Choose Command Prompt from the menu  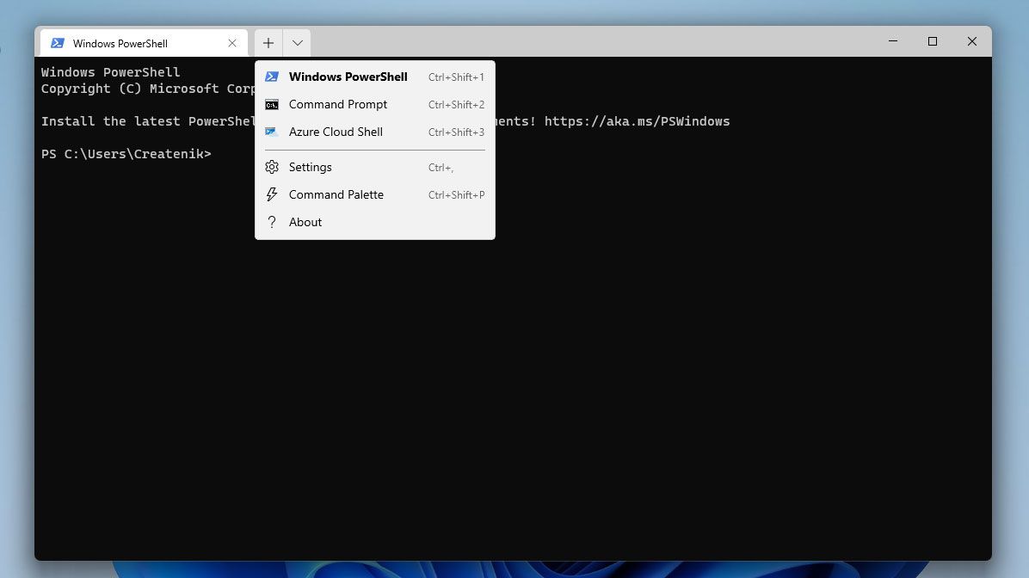375,104
